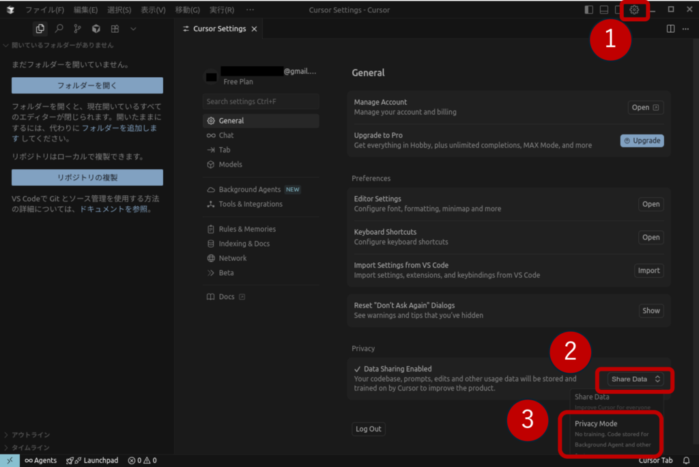Image resolution: width=699 pixels, height=467 pixels.
Task: Split the editor to the right
Action: point(670,29)
